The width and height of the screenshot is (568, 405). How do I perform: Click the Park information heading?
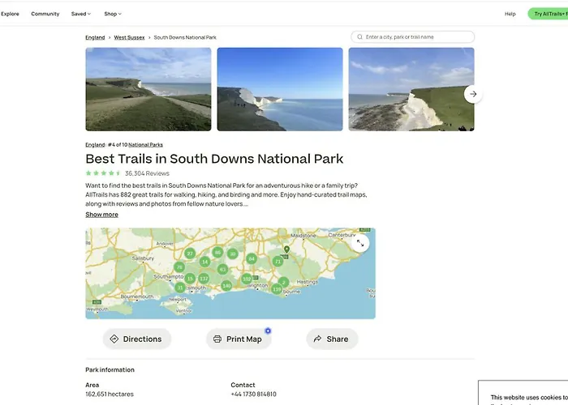[x=110, y=369]
